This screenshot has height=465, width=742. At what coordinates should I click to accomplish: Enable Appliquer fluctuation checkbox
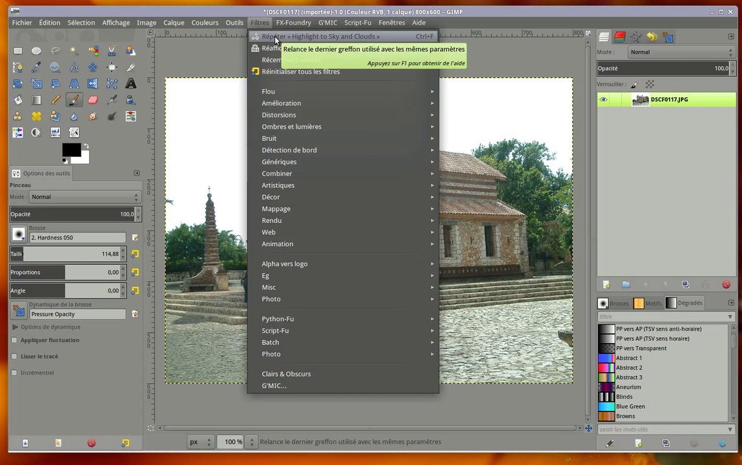point(14,340)
